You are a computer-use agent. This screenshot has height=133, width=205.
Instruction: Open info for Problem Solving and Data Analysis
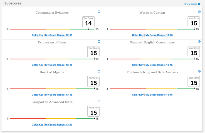pos(199,71)
